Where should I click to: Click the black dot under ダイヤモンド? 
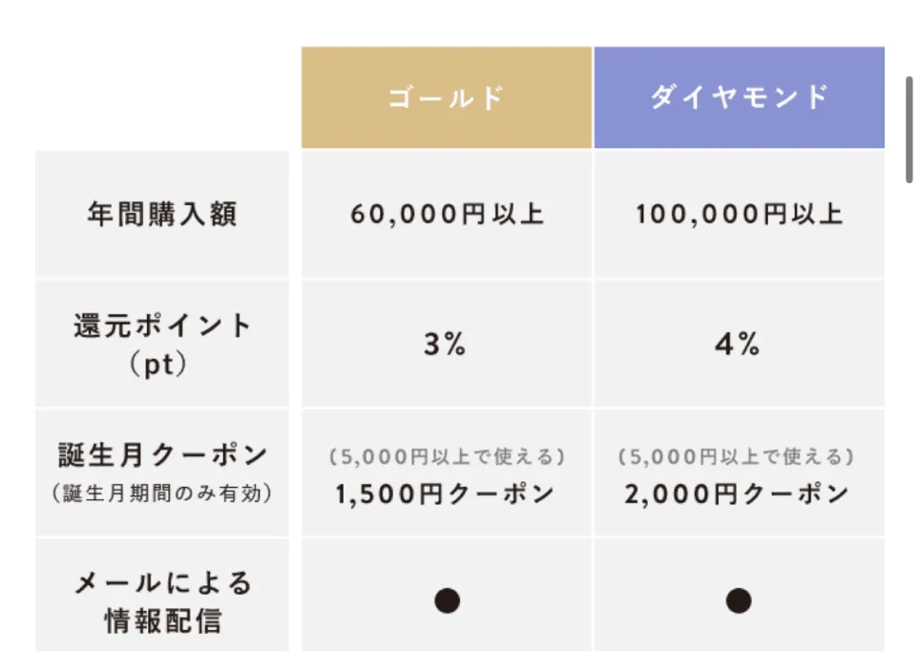click(738, 600)
